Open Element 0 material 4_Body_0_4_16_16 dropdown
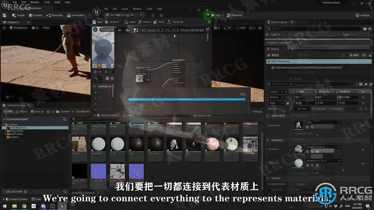Screen dimensions: 374x210 pos(323,147)
